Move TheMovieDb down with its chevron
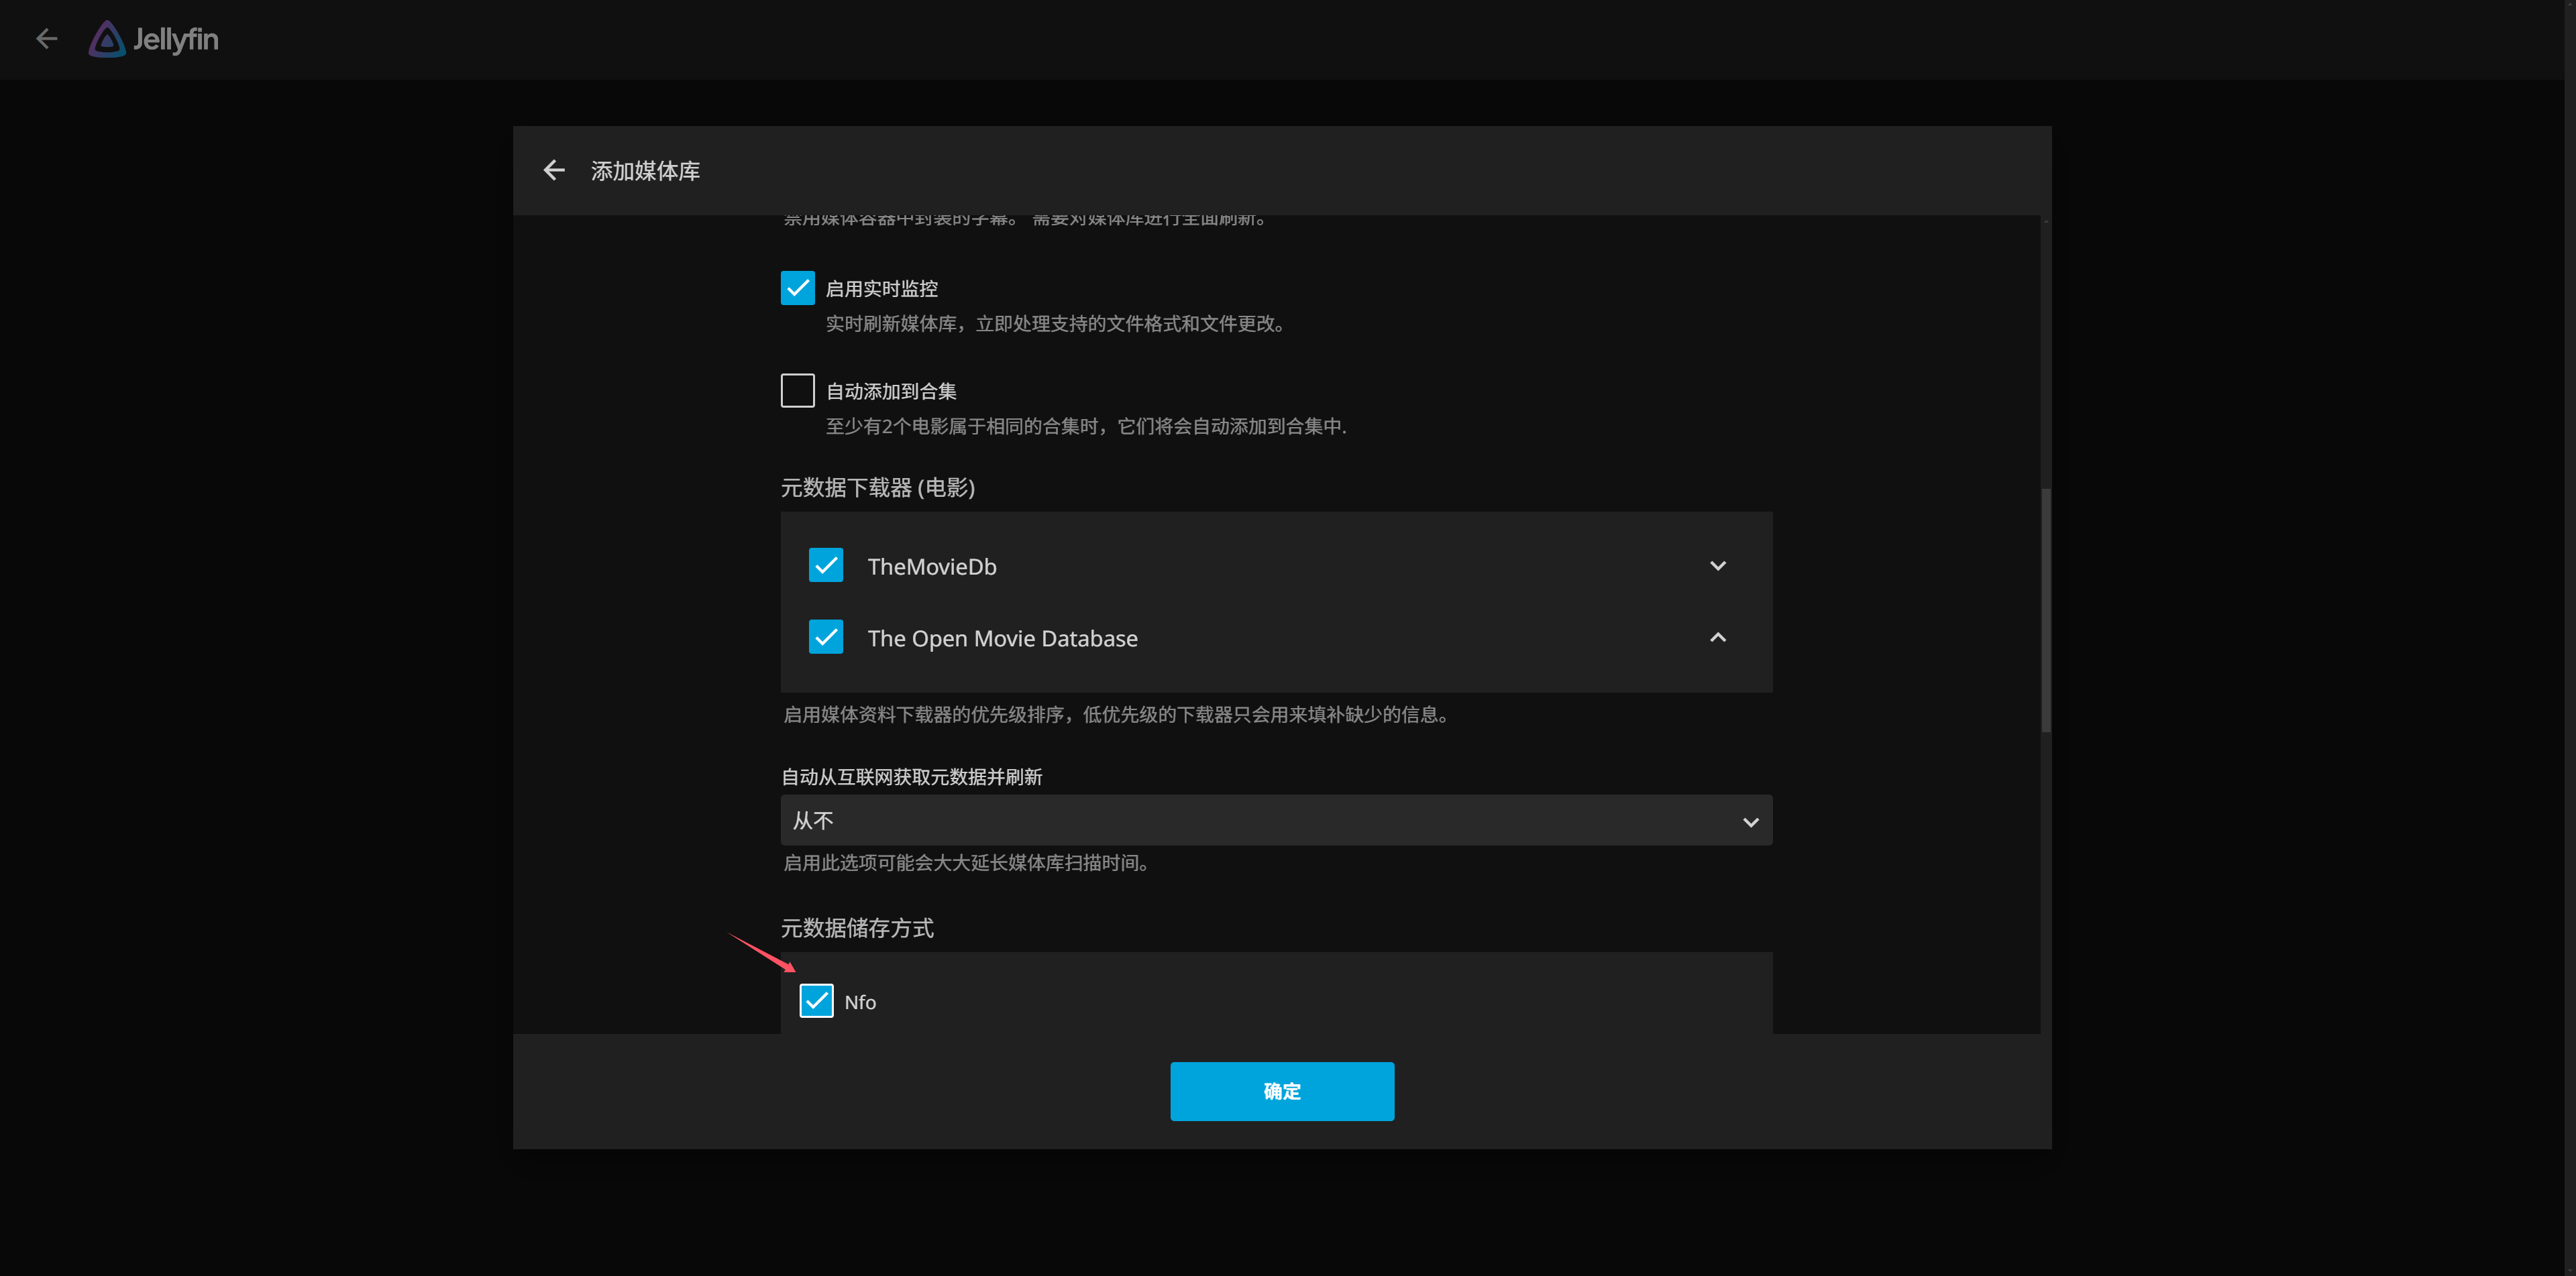 coord(1717,565)
